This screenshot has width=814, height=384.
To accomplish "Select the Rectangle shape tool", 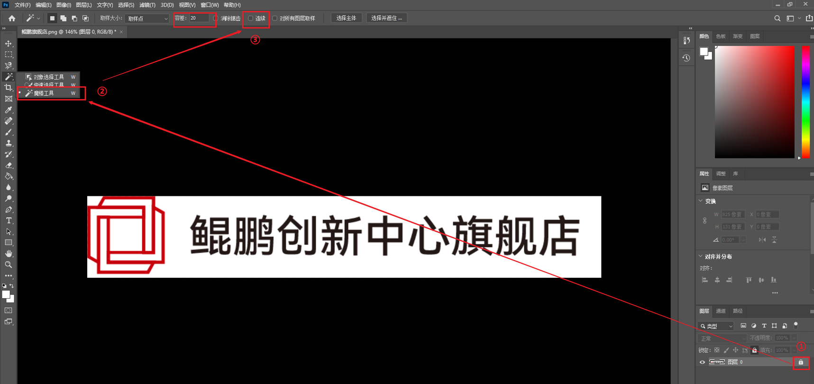I will coord(9,243).
